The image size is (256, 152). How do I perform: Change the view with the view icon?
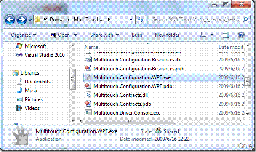click(203, 35)
